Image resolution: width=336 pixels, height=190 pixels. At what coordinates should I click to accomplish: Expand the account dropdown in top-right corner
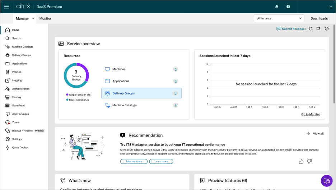click(331, 6)
